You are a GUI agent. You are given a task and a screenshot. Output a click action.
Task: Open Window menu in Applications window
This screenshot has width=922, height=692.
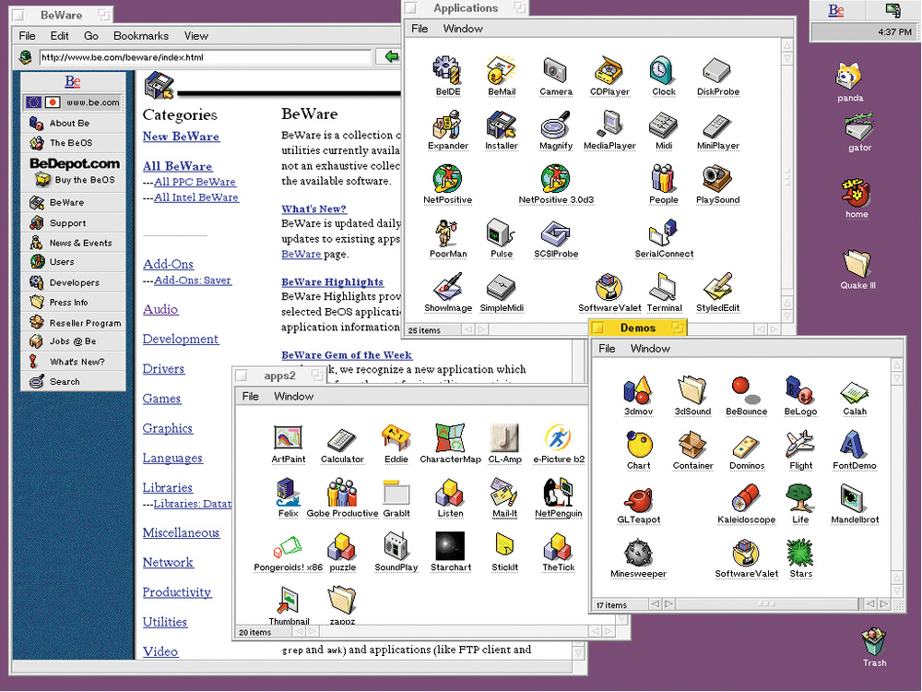click(463, 29)
